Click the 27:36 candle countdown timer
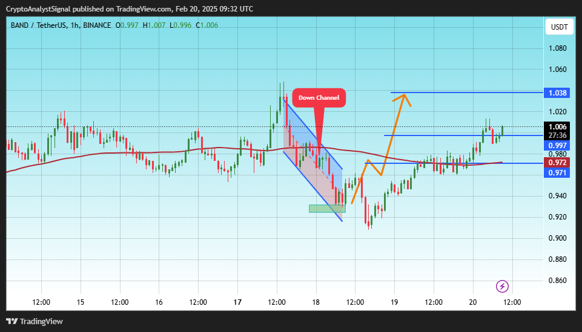This screenshot has width=582, height=332. tap(557, 135)
